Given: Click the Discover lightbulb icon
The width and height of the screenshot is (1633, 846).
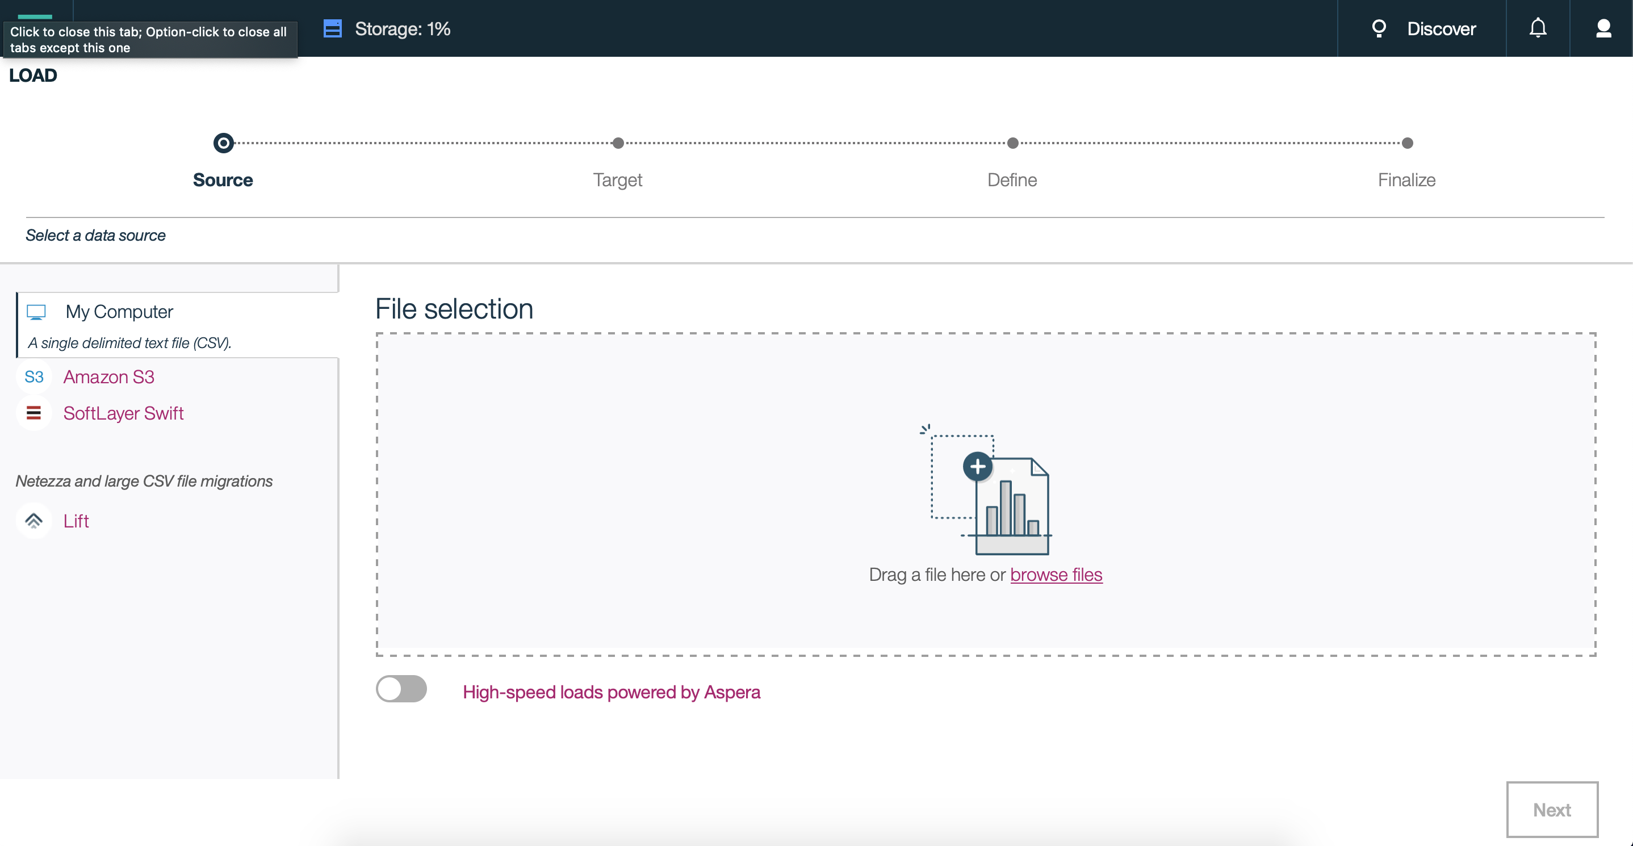Looking at the screenshot, I should [x=1379, y=28].
